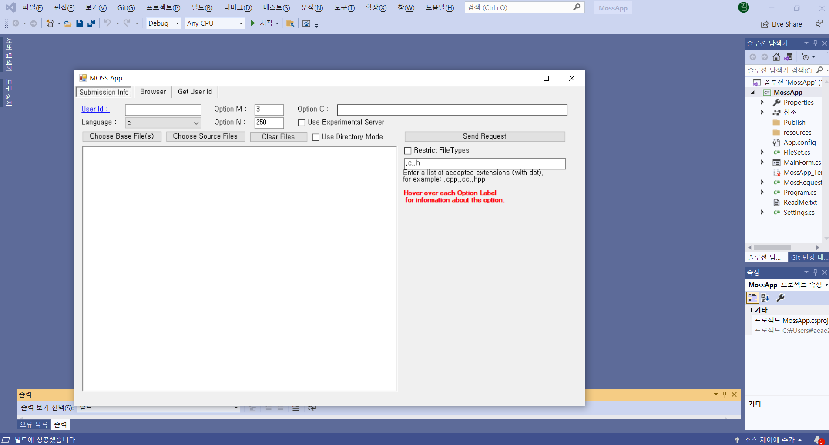Click the Find in Files icon
829x445 pixels.
point(290,23)
